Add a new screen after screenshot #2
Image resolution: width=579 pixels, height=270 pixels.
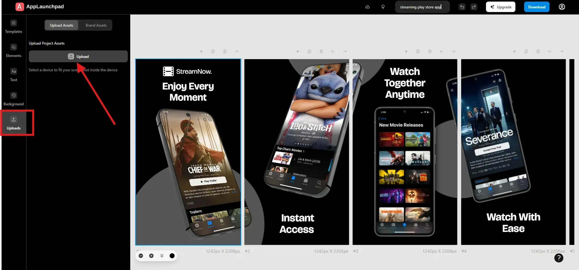click(298, 51)
